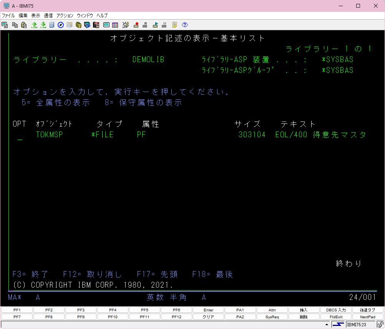Open the ファイル menu

[x=8, y=15]
